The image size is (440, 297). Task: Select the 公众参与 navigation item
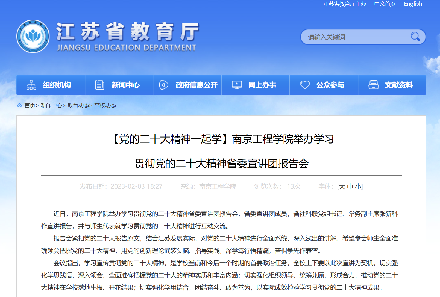(x=330, y=85)
